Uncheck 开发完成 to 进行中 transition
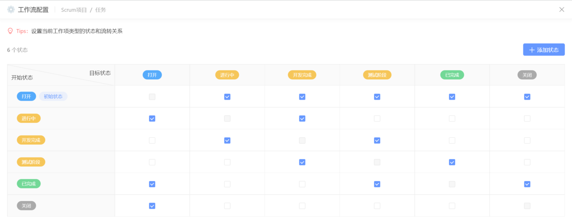The height and width of the screenshot is (224, 572). tap(227, 141)
